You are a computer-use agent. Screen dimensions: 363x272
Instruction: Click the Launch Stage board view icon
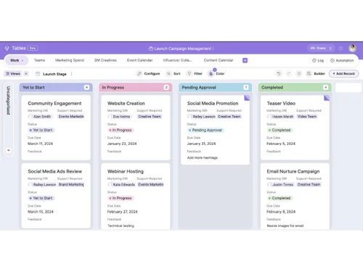click(38, 74)
